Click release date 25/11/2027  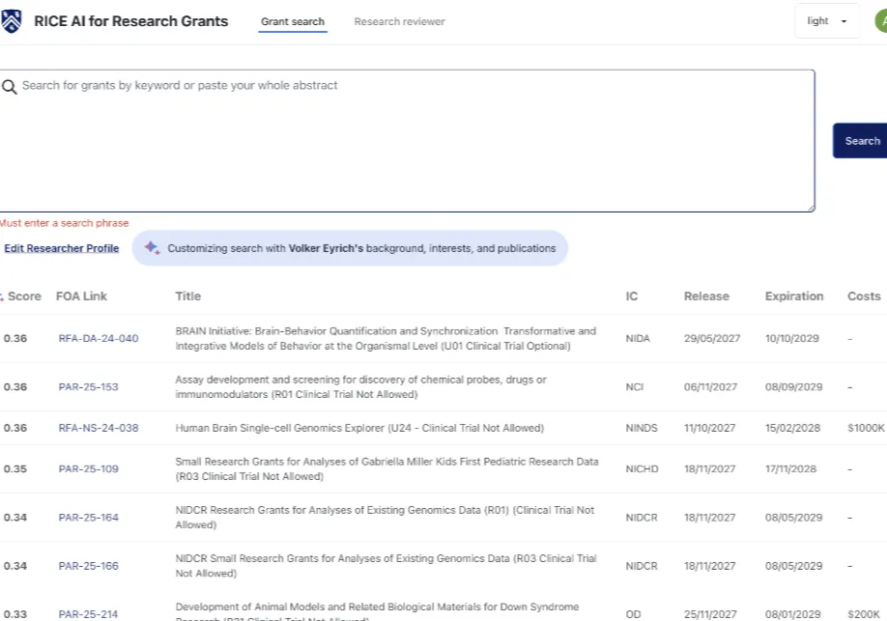click(x=710, y=614)
